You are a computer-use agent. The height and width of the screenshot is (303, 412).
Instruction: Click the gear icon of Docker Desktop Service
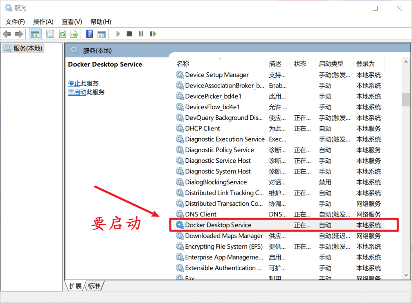(x=180, y=225)
